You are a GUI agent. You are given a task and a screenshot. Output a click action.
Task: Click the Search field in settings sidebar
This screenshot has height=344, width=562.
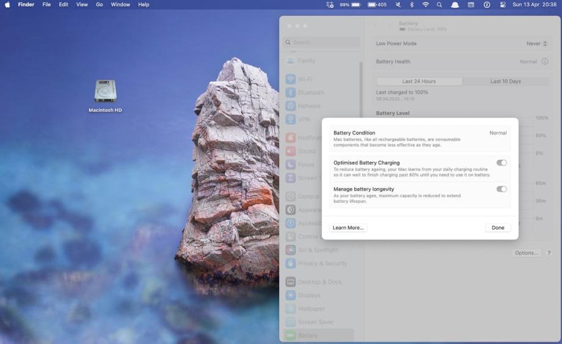(321, 42)
